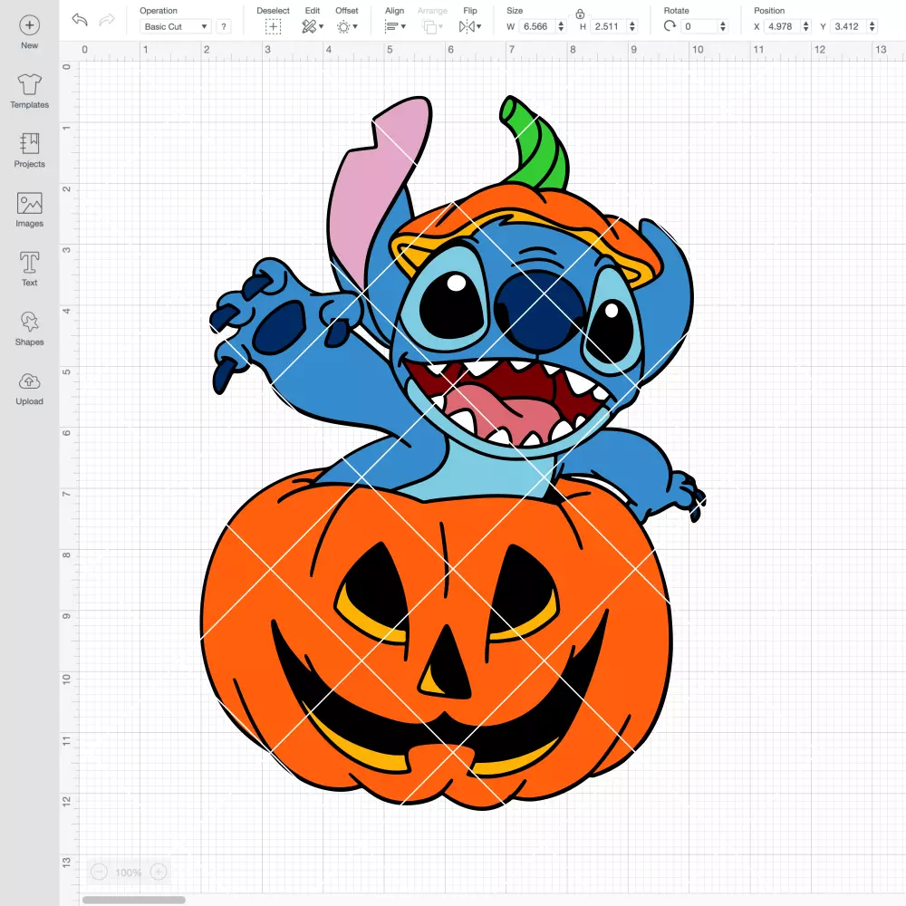
Task: Click the Deselect icon
Action: tap(274, 26)
